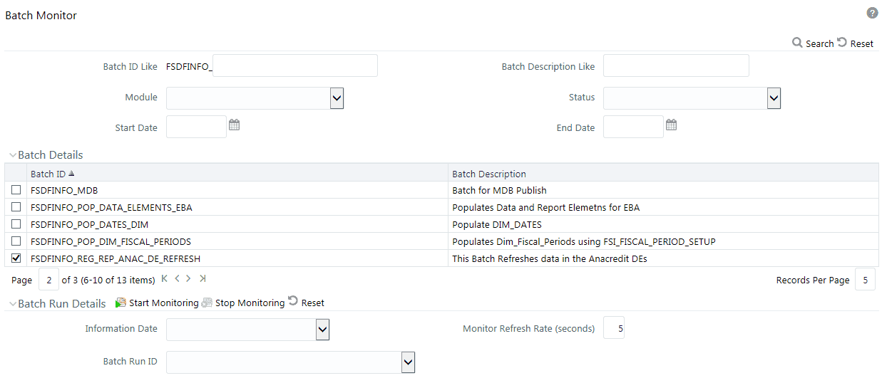Image resolution: width=882 pixels, height=383 pixels.
Task: Click FSDFINFO_POP_DATES_DIM row text
Action: 90,225
